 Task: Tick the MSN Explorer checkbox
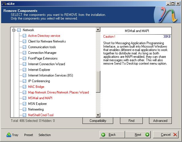pos(24,104)
